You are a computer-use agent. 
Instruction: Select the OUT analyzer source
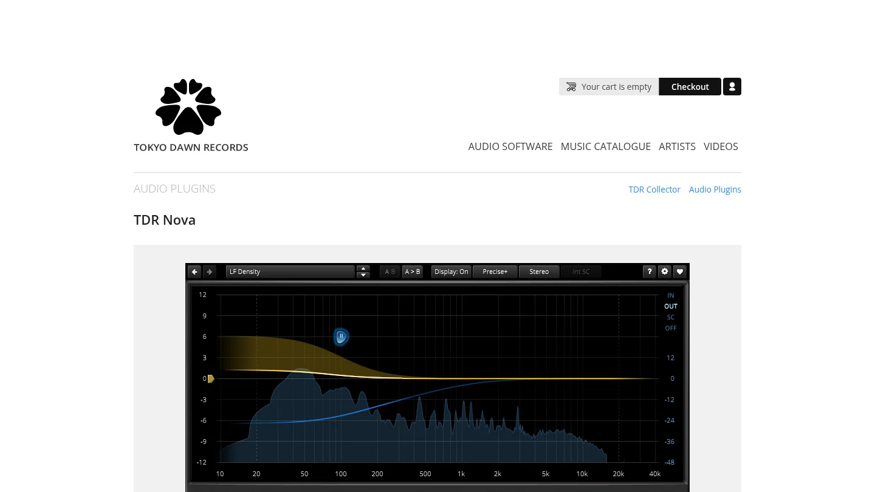[x=671, y=306]
